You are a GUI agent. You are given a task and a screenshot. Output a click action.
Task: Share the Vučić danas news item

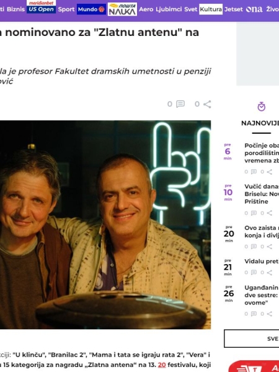pos(269,213)
